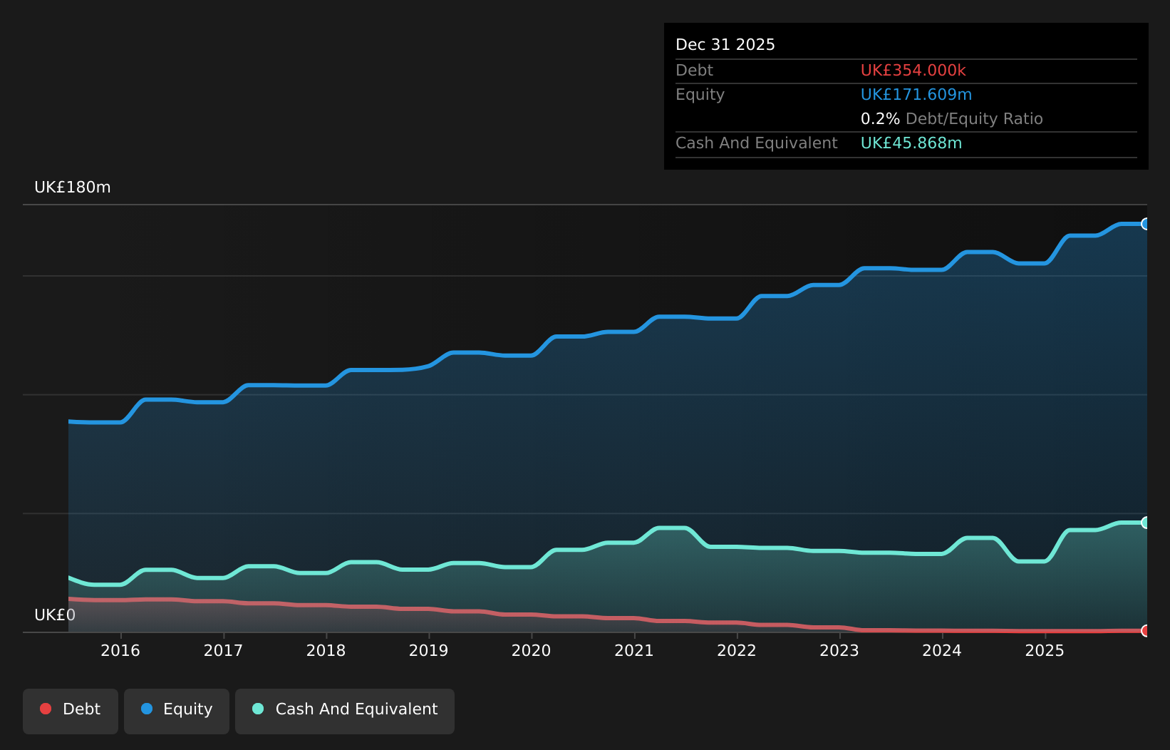Click the 2020 x-axis label
Screen dimensions: 1170x750
pyautogui.click(x=531, y=650)
